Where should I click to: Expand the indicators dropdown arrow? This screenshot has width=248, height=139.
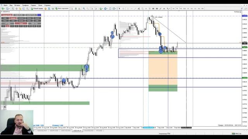[x=102, y=8]
